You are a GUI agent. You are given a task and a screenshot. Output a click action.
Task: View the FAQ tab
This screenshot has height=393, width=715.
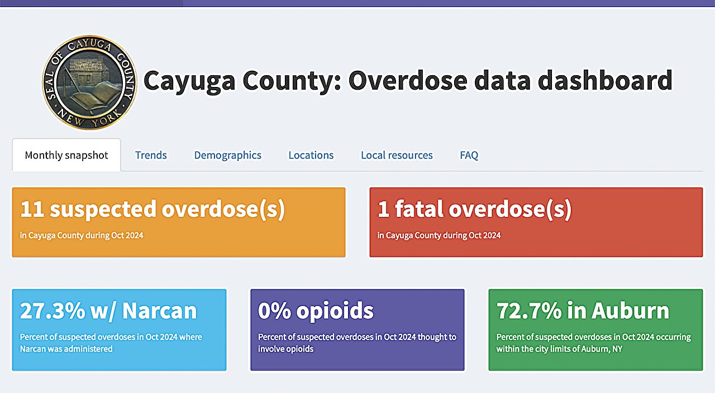469,155
